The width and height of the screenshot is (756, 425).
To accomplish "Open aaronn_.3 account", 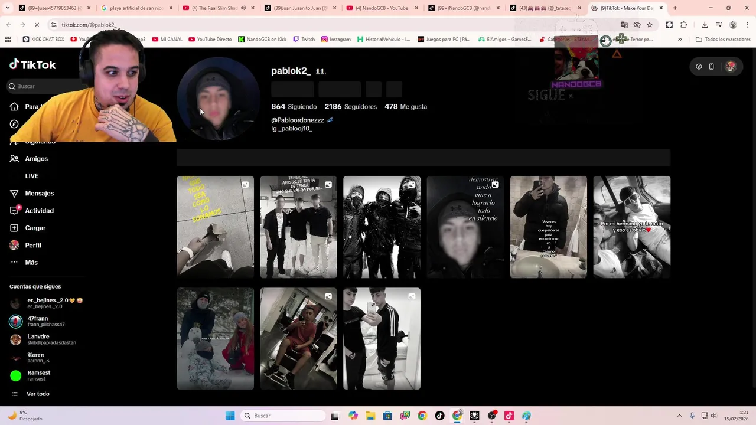I will click(x=30, y=358).
